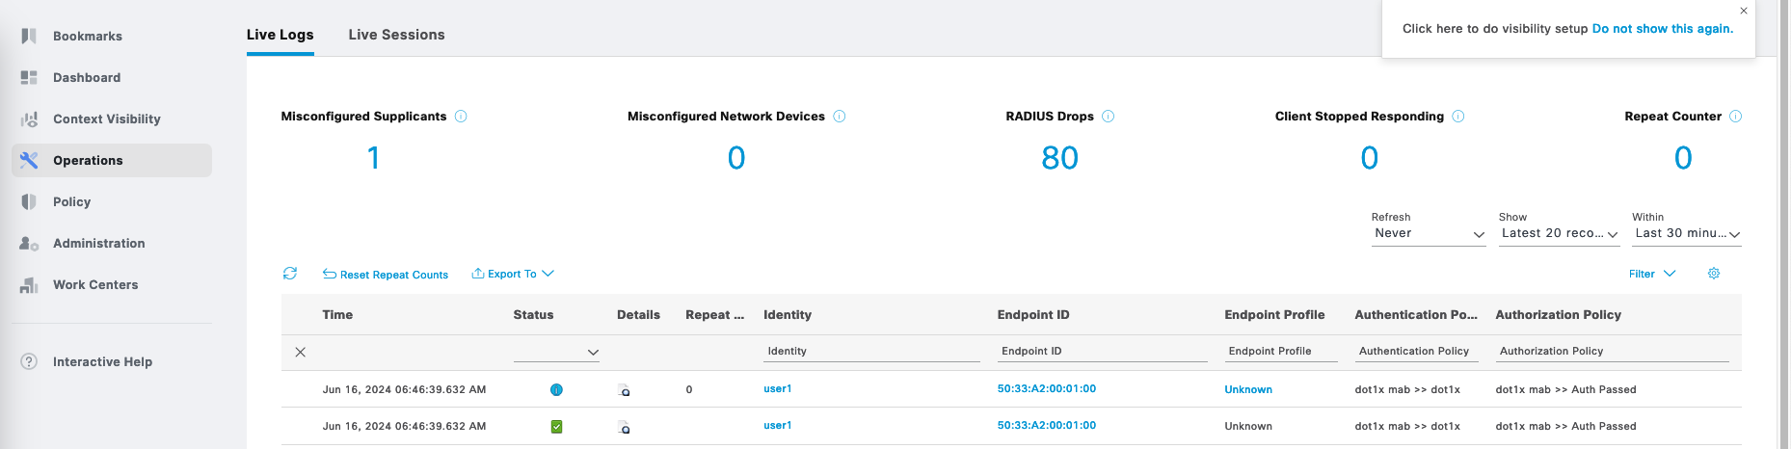1791x449 pixels.
Task: Click the 'Do not show this again' link
Action: tap(1662, 29)
